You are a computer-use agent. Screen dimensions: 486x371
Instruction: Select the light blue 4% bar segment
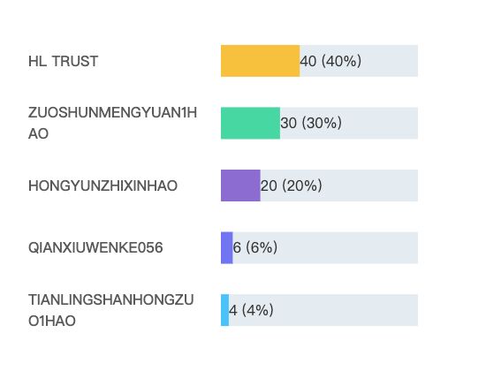(x=224, y=310)
